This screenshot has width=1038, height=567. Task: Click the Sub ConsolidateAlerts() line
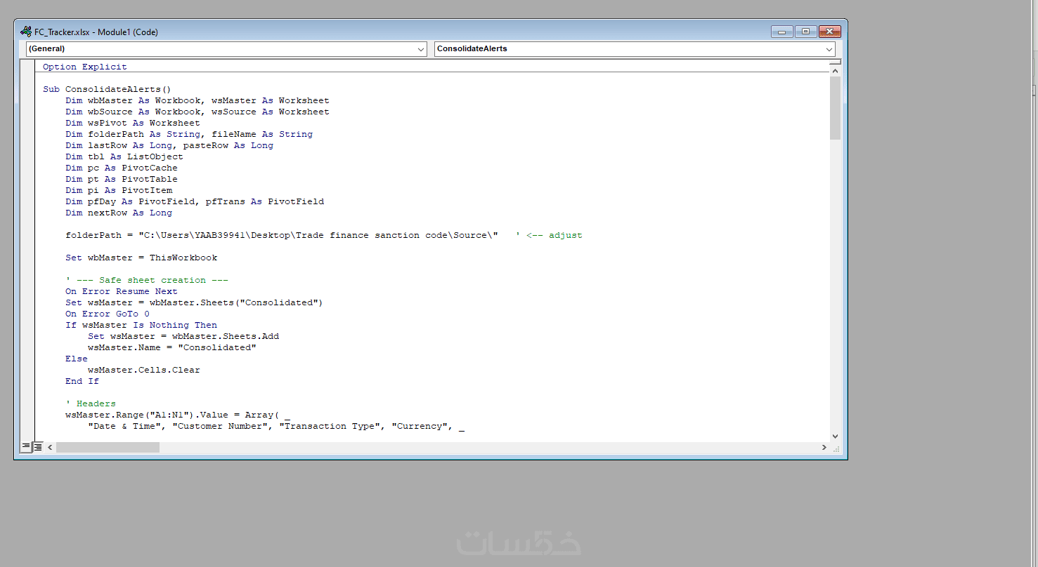click(x=107, y=89)
